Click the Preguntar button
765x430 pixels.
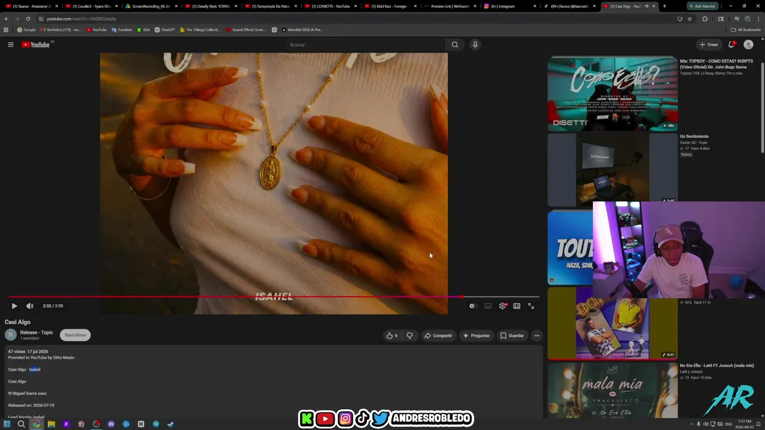coord(476,336)
